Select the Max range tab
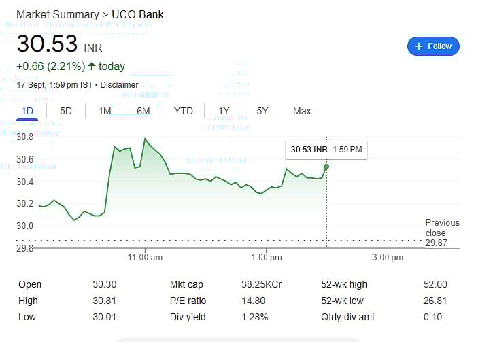Screen dimensions: 493x342 [x=302, y=111]
